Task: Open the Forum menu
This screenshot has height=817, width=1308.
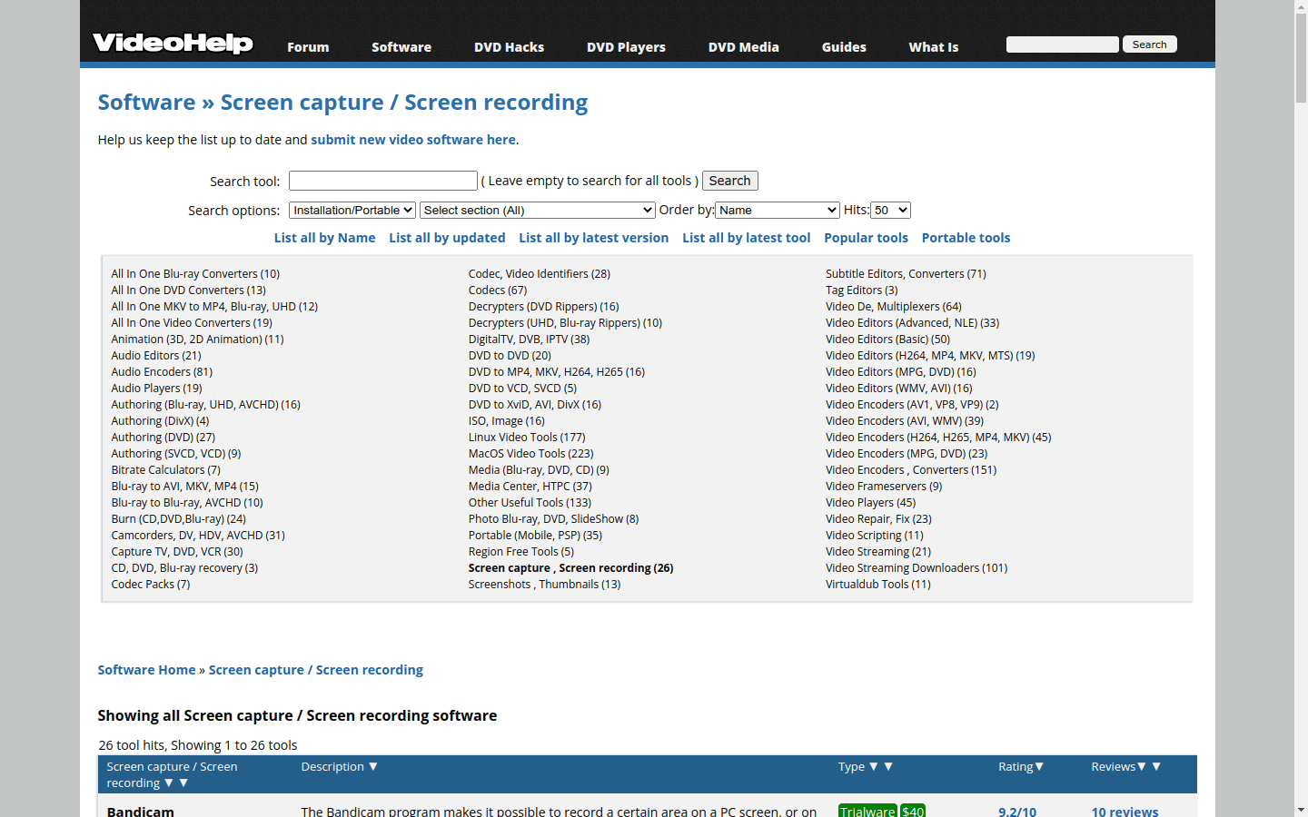Action: (308, 47)
